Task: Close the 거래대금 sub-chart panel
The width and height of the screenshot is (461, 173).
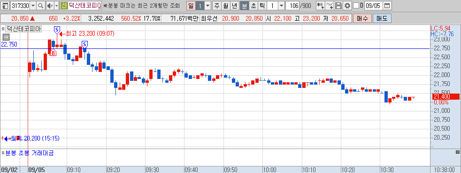Action: pyautogui.click(x=457, y=152)
